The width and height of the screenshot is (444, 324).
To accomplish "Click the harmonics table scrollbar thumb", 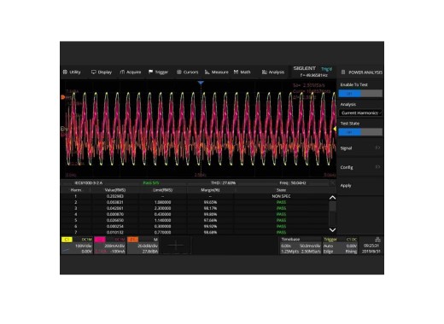I will [x=332, y=206].
